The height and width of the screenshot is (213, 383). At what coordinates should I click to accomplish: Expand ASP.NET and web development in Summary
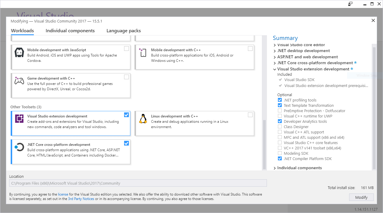point(275,57)
